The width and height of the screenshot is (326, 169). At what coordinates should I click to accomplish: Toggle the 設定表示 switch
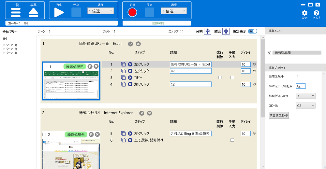click(x=253, y=31)
